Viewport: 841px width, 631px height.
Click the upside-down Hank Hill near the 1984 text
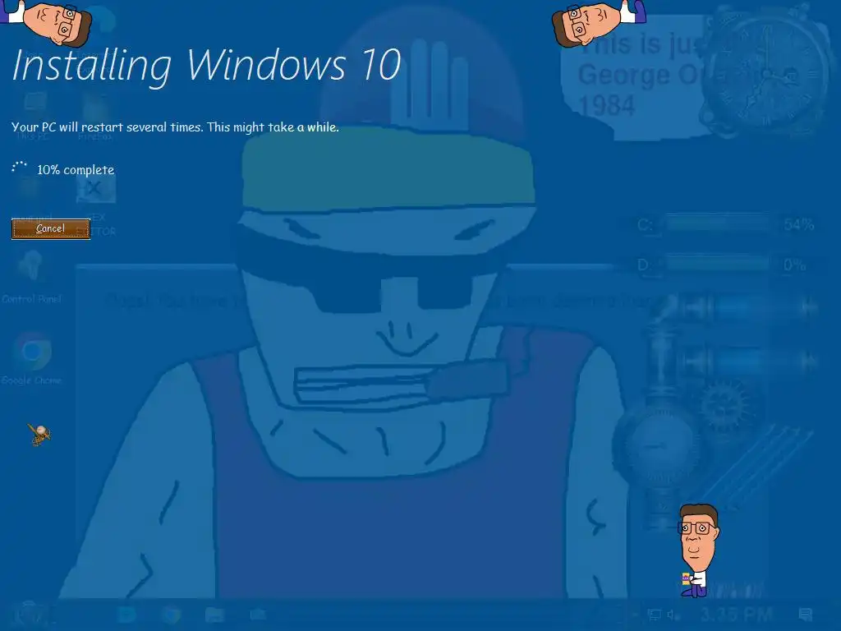pos(598,22)
